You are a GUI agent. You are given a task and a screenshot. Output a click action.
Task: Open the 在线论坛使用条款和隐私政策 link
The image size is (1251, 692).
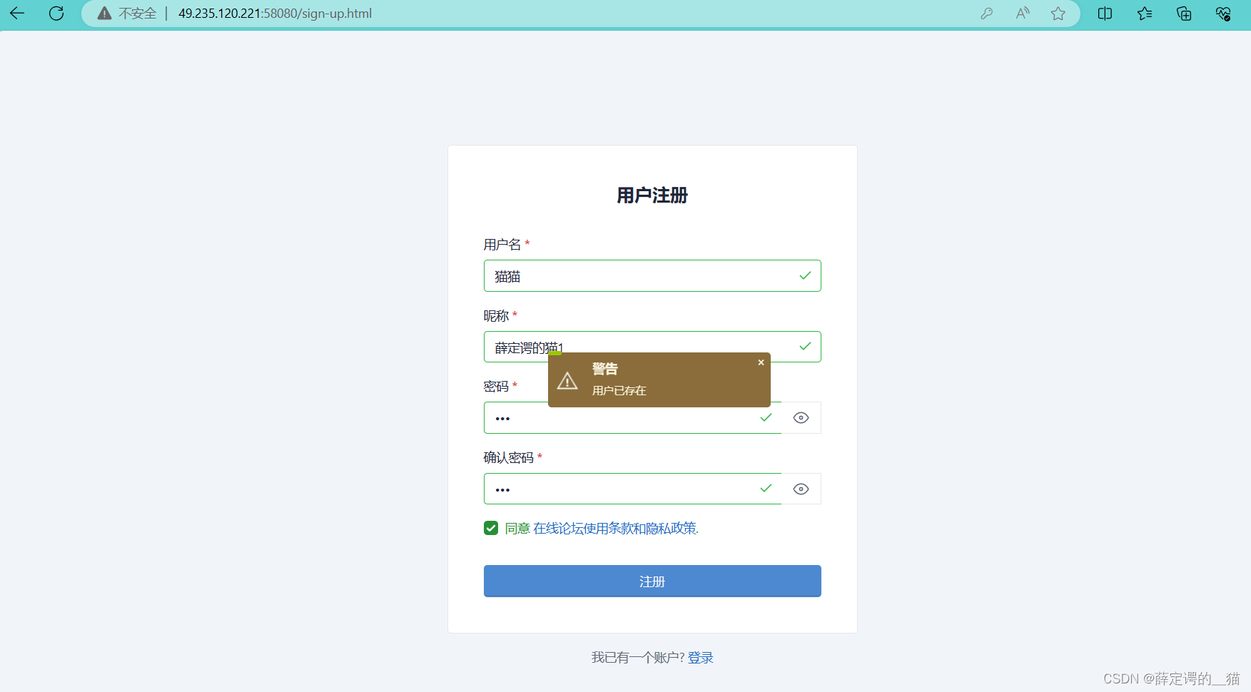point(615,528)
